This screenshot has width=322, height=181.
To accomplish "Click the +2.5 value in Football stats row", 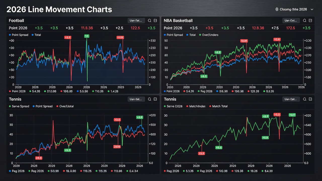I will click(x=119, y=28).
